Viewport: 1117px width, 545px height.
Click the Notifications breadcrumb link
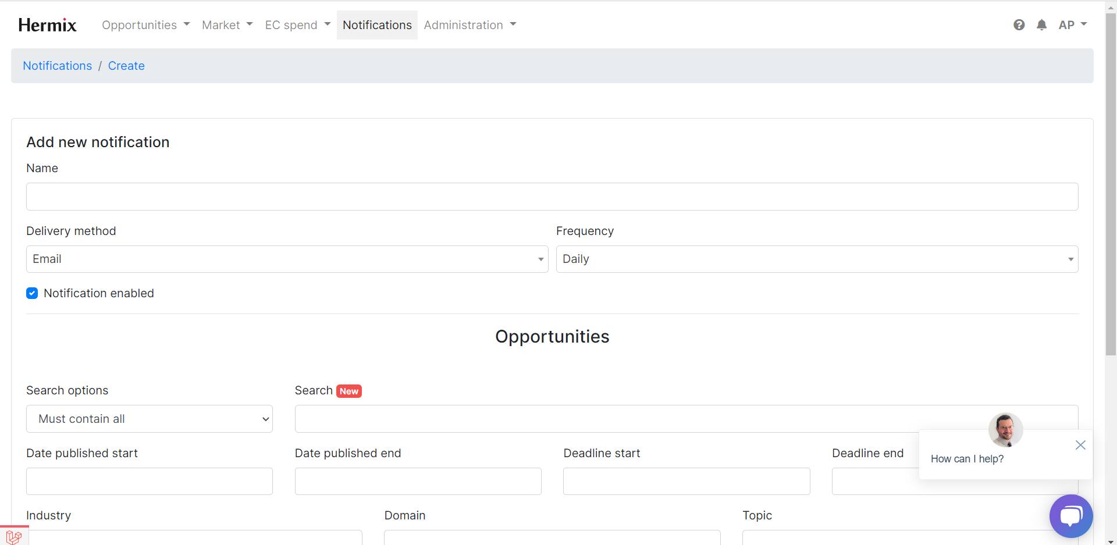click(x=57, y=66)
